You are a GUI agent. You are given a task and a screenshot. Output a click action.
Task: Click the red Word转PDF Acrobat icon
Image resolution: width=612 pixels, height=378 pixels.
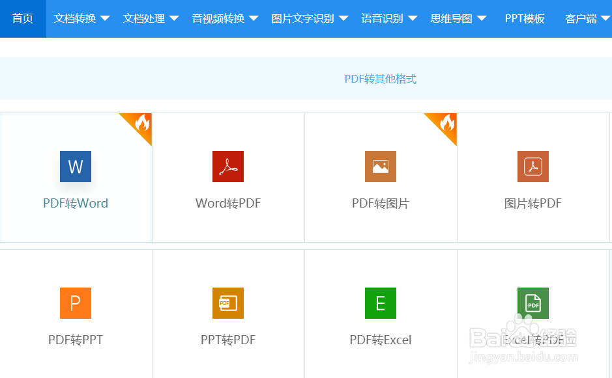pyautogui.click(x=228, y=167)
